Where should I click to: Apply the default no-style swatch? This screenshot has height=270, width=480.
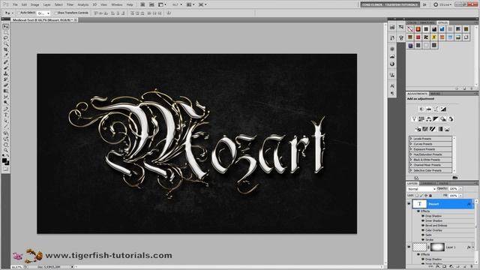click(x=410, y=29)
